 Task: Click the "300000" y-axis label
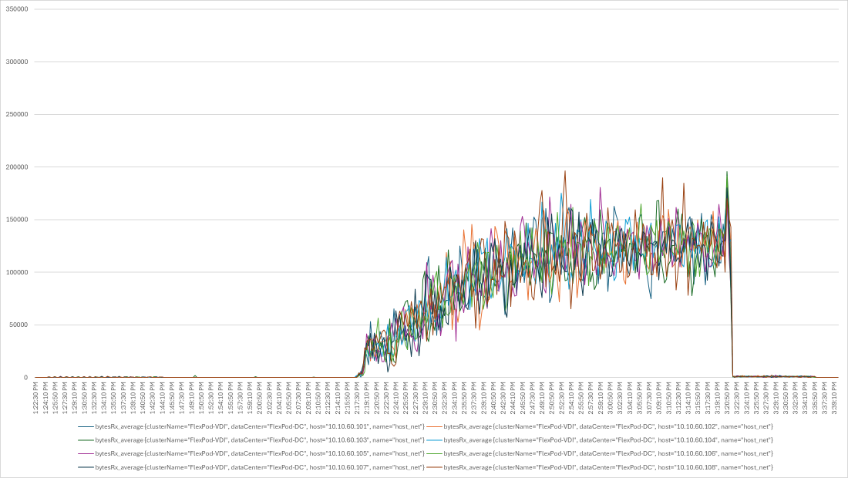click(17, 62)
